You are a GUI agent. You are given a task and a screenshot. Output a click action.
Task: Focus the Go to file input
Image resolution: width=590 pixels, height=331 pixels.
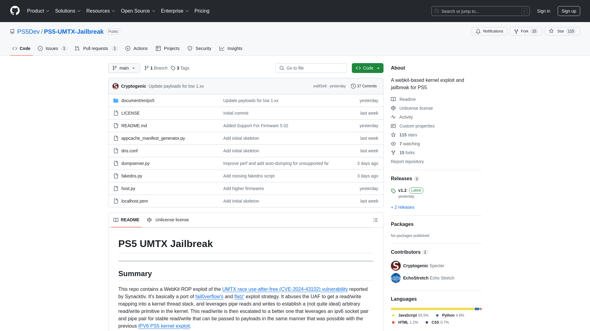(x=311, y=68)
